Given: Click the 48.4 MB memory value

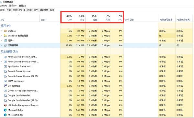Looking at the screenshot, I should coord(80,36).
